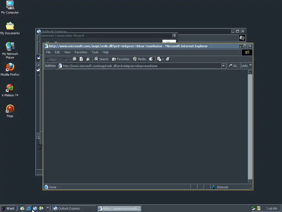The image size is (282, 212).
Task: Click the microsoft.com taskbar button
Action: (120, 209)
